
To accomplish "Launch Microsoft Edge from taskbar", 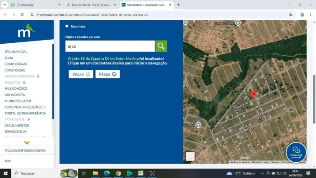I will pyautogui.click(x=107, y=173).
